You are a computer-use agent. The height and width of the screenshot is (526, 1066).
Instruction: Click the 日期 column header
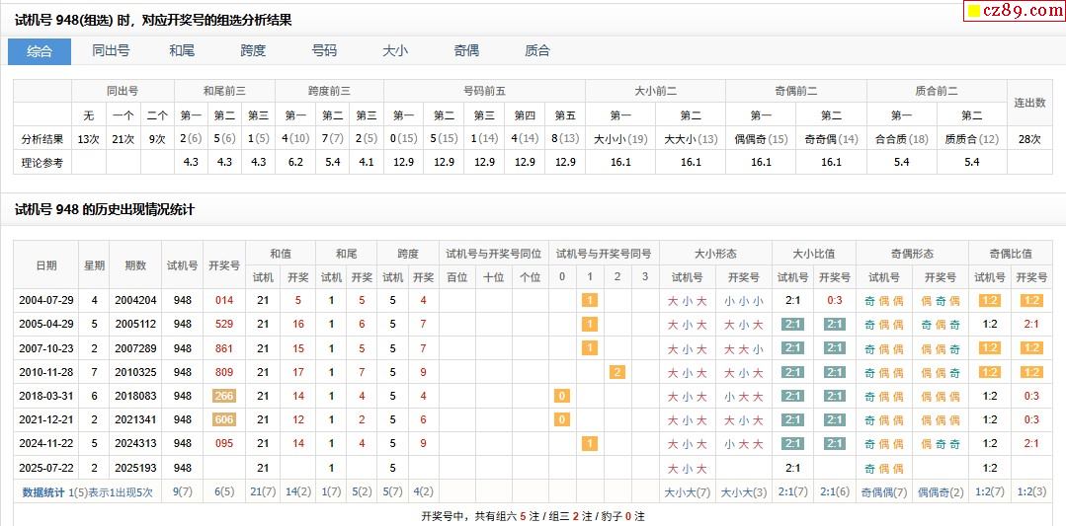click(x=45, y=264)
